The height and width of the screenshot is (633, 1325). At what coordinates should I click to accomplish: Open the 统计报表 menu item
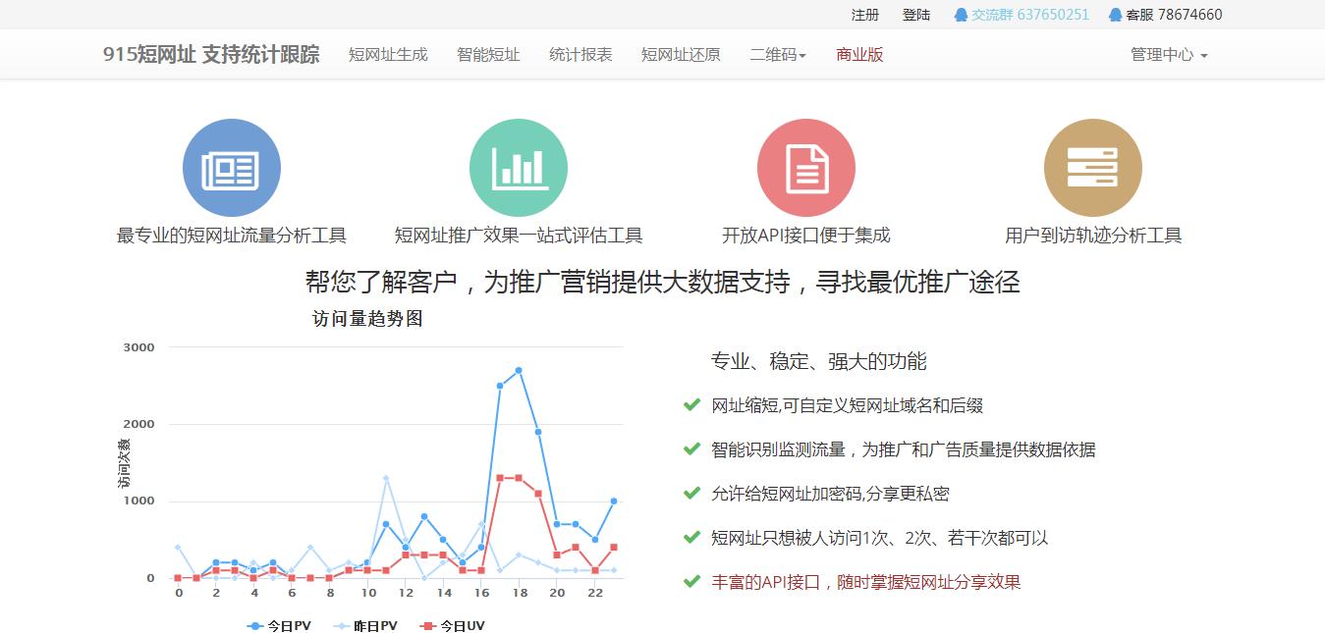580,54
